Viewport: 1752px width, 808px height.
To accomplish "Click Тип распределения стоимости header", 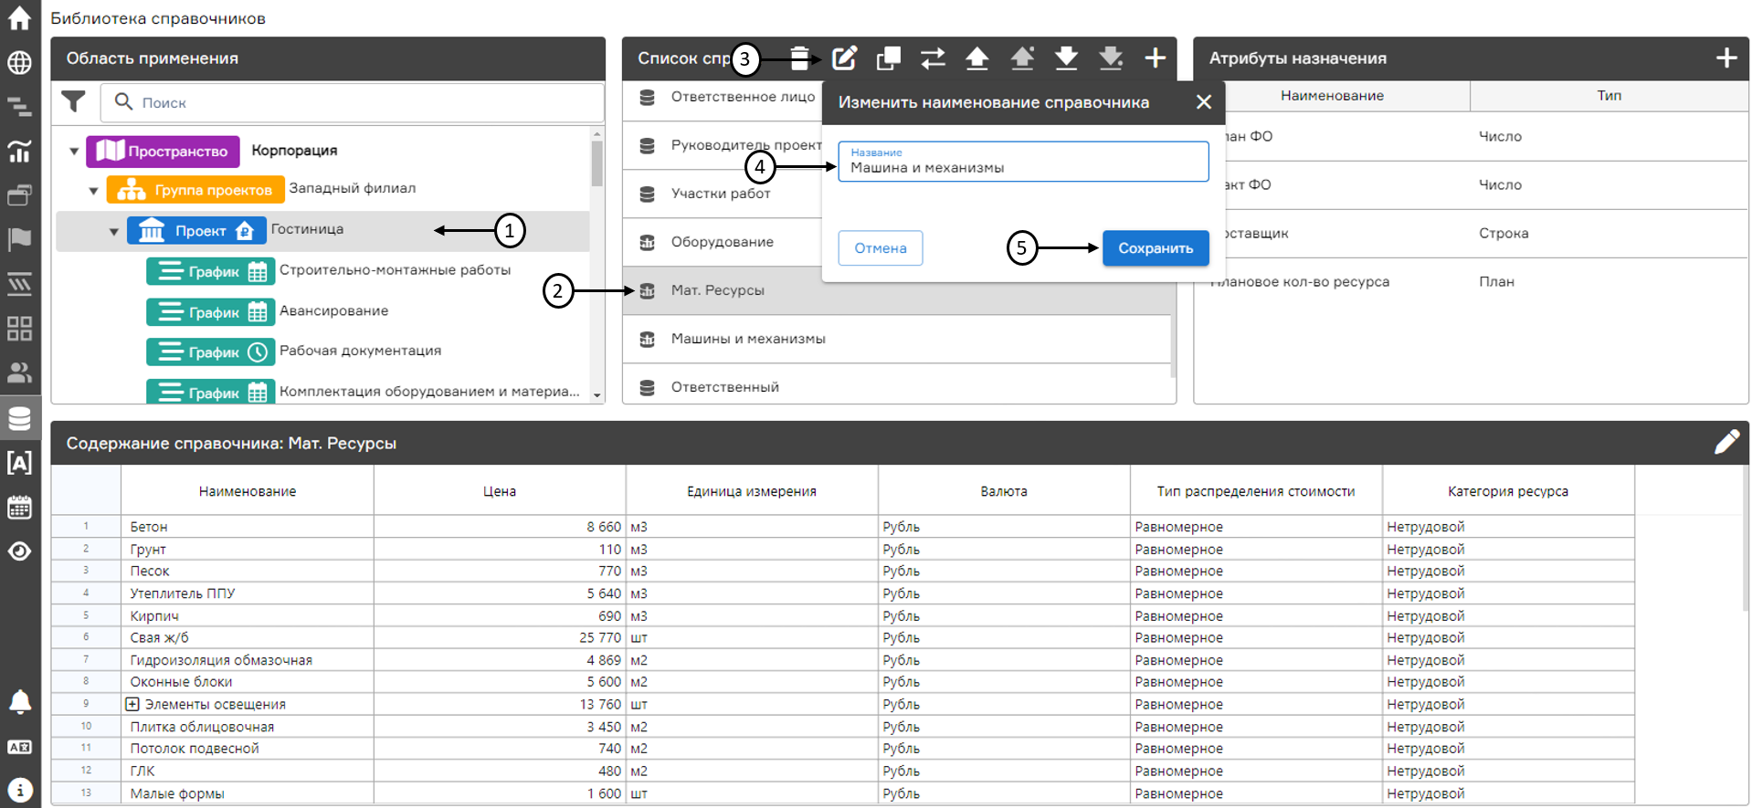I will [x=1256, y=491].
